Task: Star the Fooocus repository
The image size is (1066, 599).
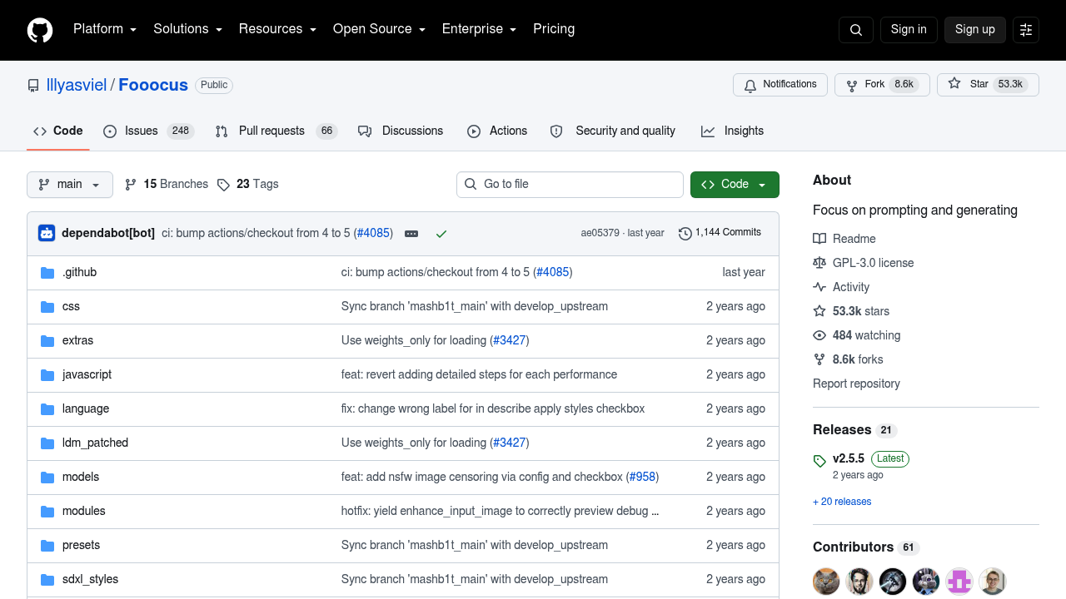Action: (x=988, y=85)
